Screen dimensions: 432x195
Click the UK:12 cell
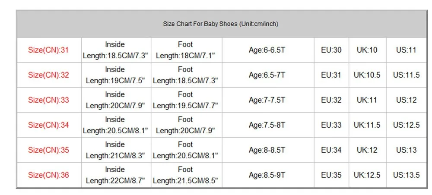(x=368, y=150)
